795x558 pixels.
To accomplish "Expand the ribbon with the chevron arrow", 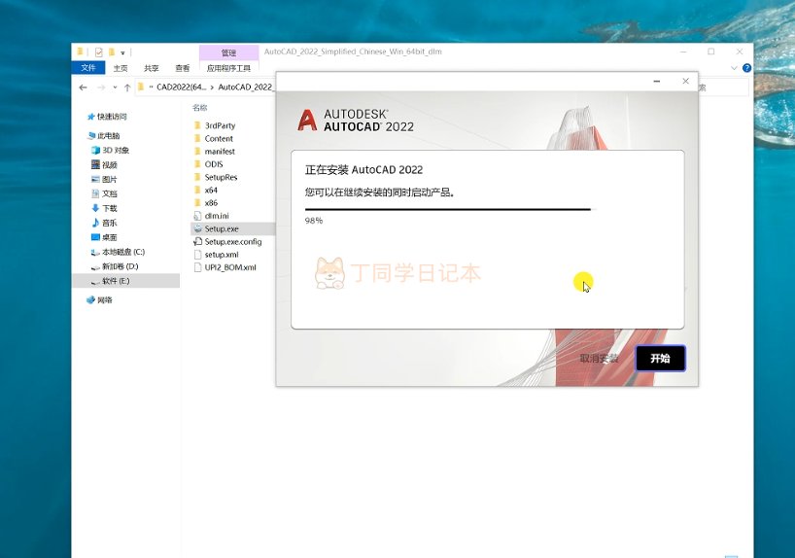I will coord(736,68).
